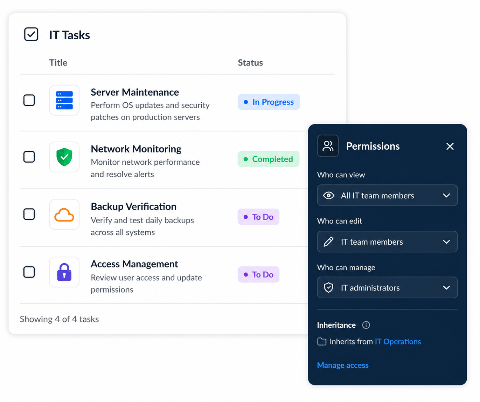Click the eye icon in view dropdown
This screenshot has height=402, width=480.
328,196
